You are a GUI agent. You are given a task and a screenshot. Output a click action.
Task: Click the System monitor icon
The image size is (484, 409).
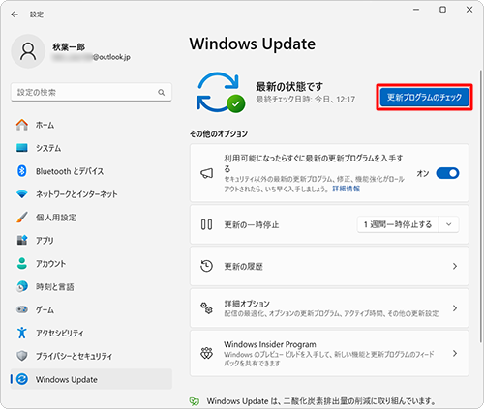point(22,148)
